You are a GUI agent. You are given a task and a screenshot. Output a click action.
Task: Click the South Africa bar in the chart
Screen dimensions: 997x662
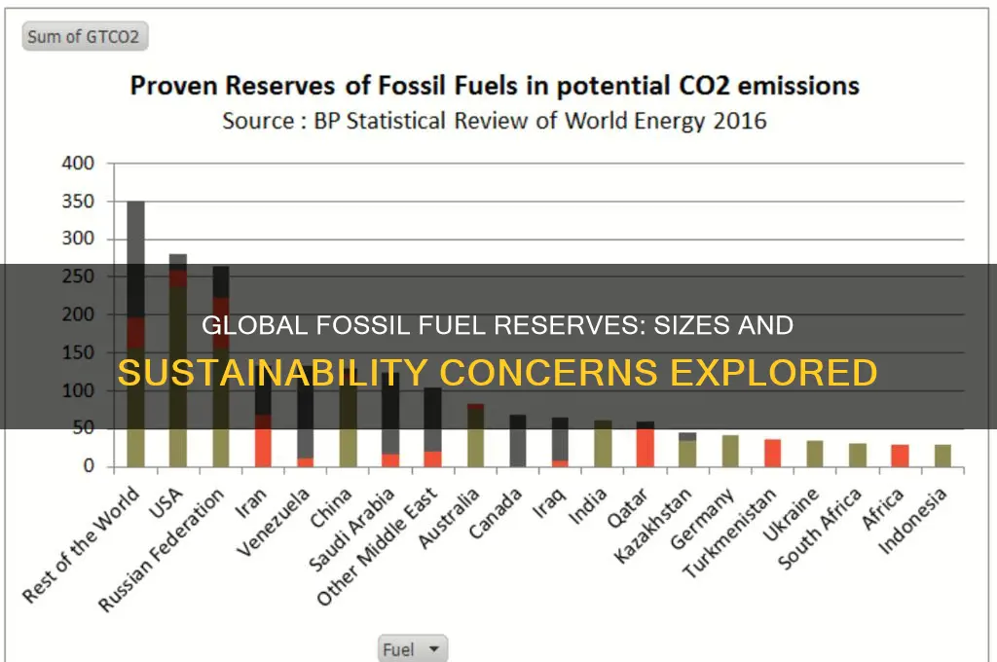tap(858, 455)
